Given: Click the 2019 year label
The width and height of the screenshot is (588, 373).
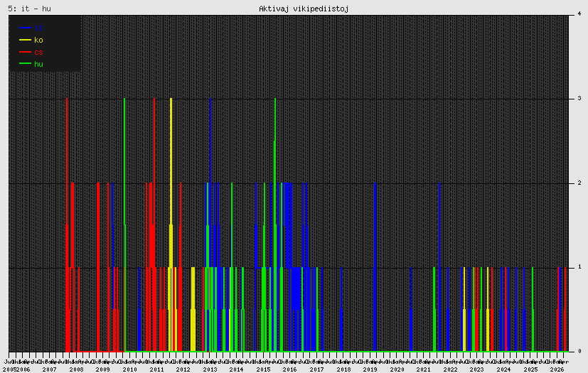Looking at the screenshot, I should tap(370, 369).
